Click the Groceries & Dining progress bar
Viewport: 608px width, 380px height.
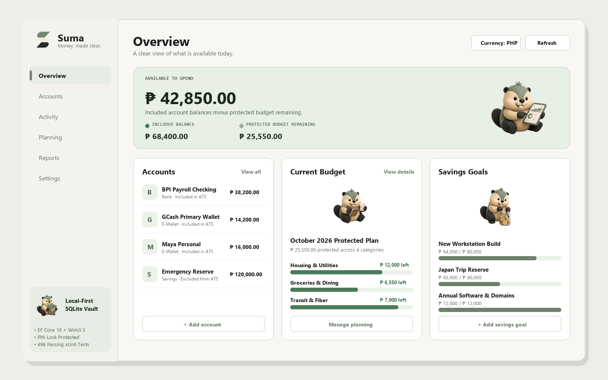tap(351, 290)
